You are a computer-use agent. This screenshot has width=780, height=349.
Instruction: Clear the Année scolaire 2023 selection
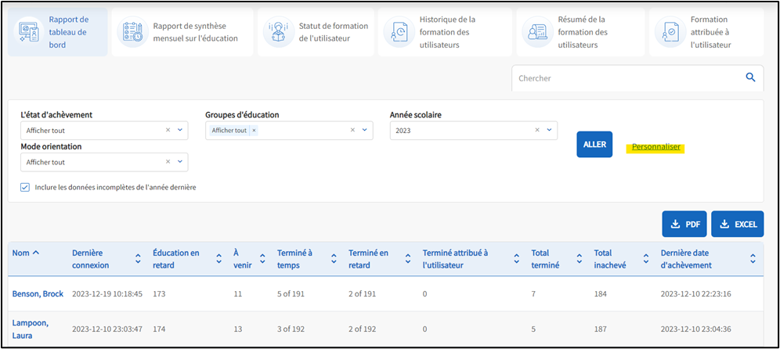[537, 131]
